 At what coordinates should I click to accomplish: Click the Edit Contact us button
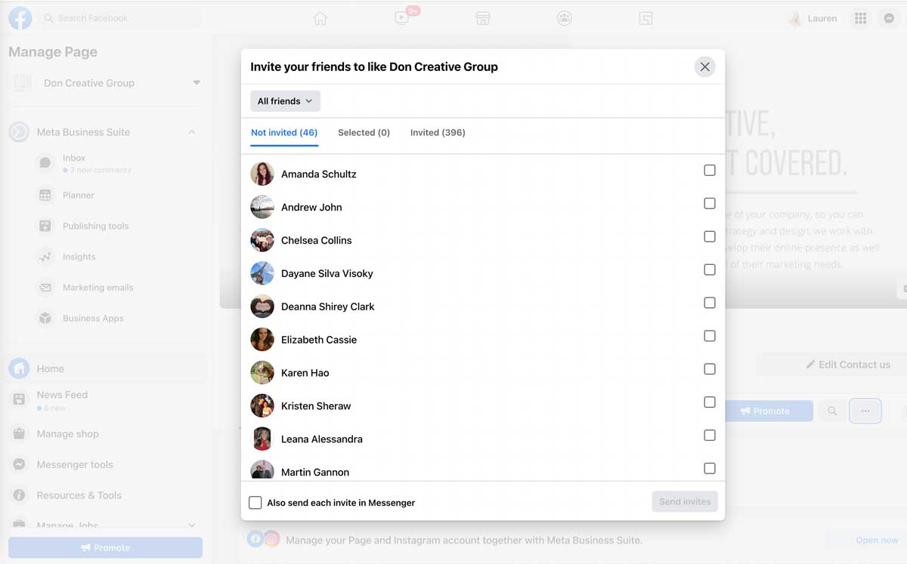pos(847,365)
